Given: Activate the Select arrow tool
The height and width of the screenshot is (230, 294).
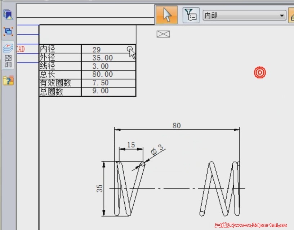Looking at the screenshot, I should [x=167, y=15].
